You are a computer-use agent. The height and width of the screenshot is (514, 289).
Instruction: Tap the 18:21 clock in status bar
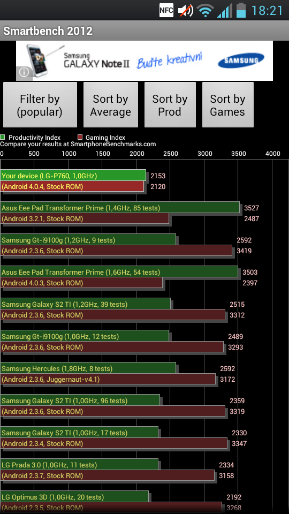click(267, 11)
